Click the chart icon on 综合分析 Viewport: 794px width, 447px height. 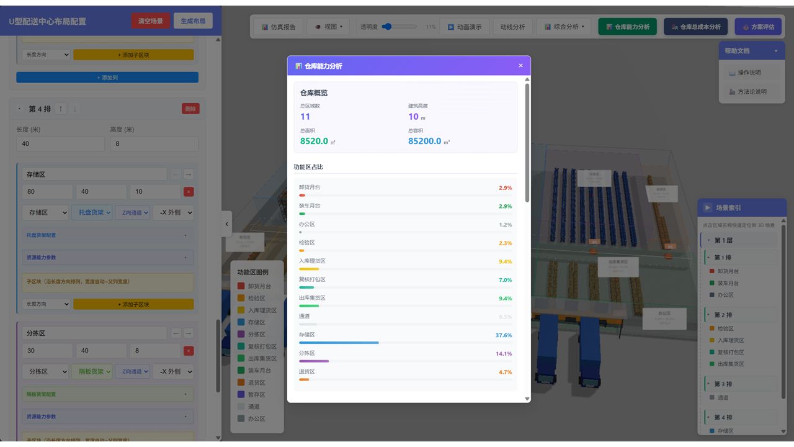point(548,27)
